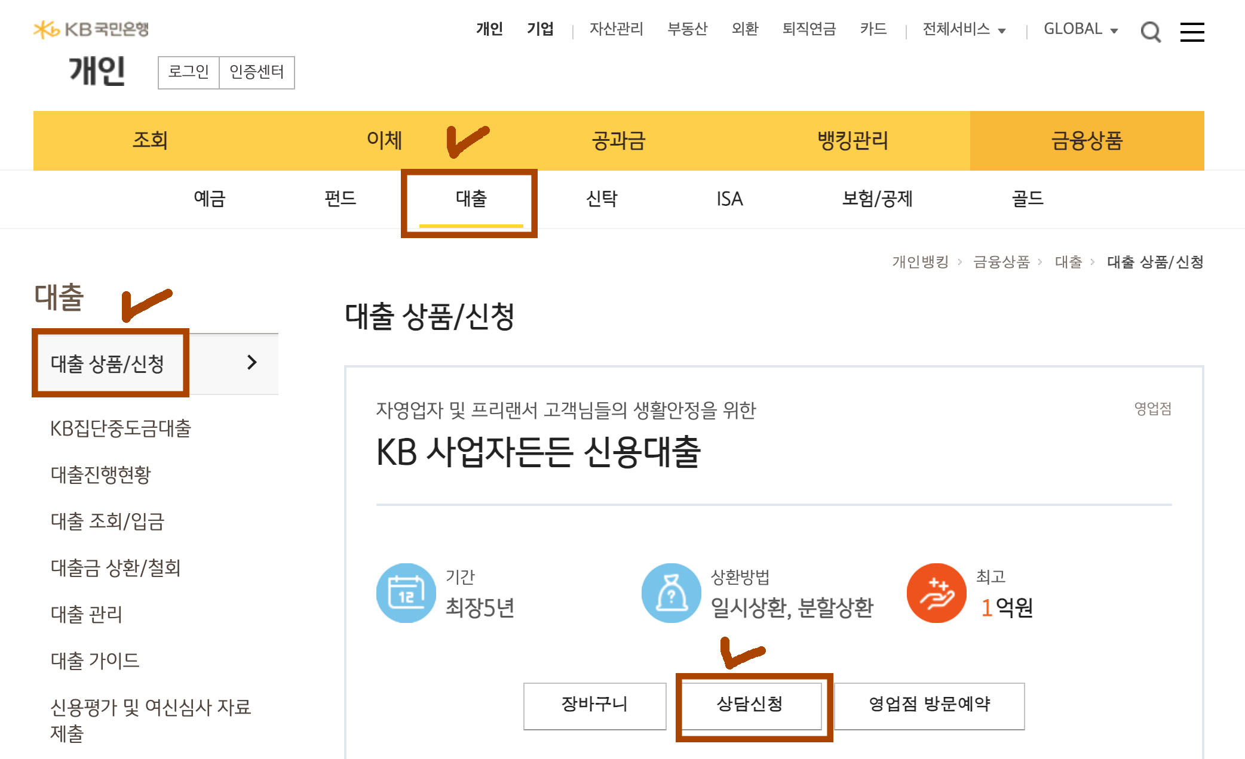The image size is (1245, 759).
Task: Click the 개인 page title
Action: point(97,70)
